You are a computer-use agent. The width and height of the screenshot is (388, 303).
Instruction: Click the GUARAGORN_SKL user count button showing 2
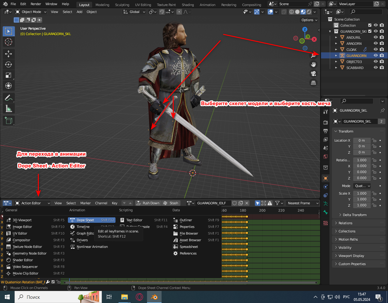[382, 121]
